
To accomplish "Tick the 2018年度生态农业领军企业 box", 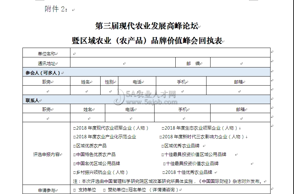I will 163,128.
